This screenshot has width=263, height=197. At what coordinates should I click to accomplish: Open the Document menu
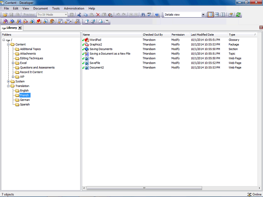(x=40, y=8)
